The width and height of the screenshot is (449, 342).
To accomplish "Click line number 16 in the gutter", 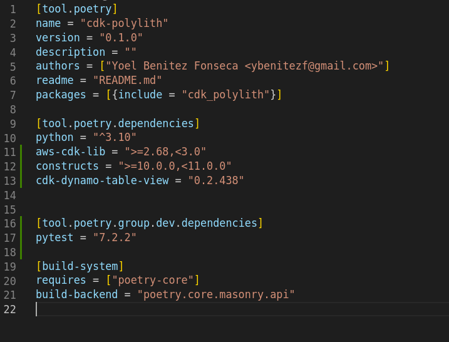I will (x=9, y=223).
